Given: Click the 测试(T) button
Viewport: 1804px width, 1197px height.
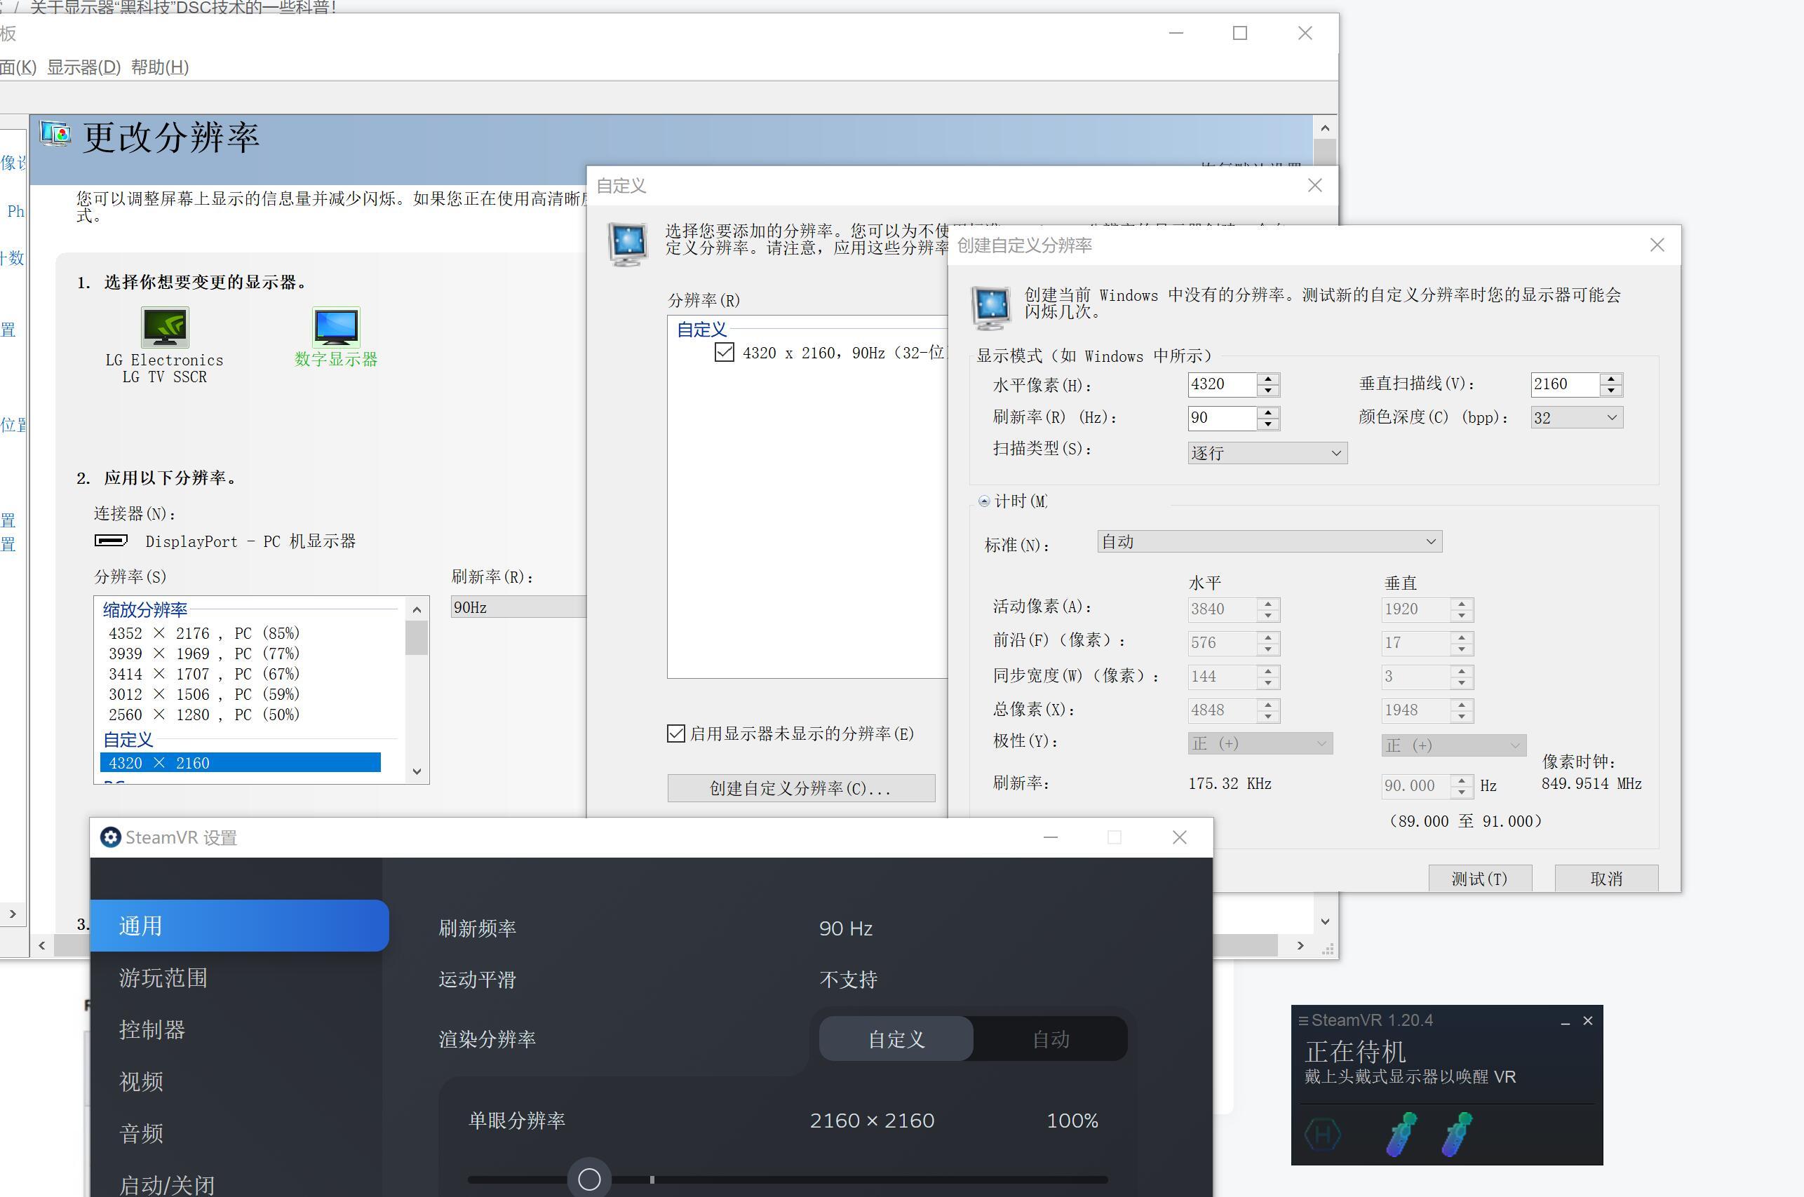Looking at the screenshot, I should click(1479, 879).
